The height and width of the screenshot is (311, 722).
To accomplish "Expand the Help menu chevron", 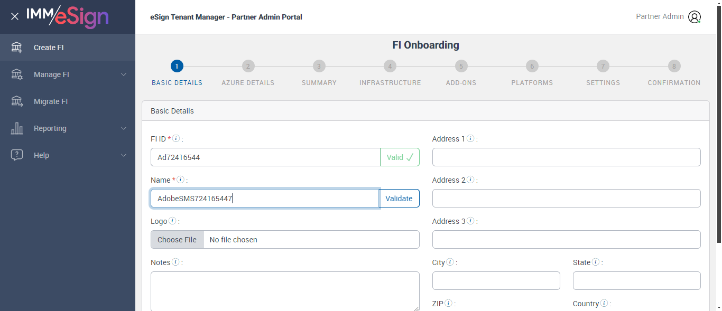I will click(x=124, y=155).
